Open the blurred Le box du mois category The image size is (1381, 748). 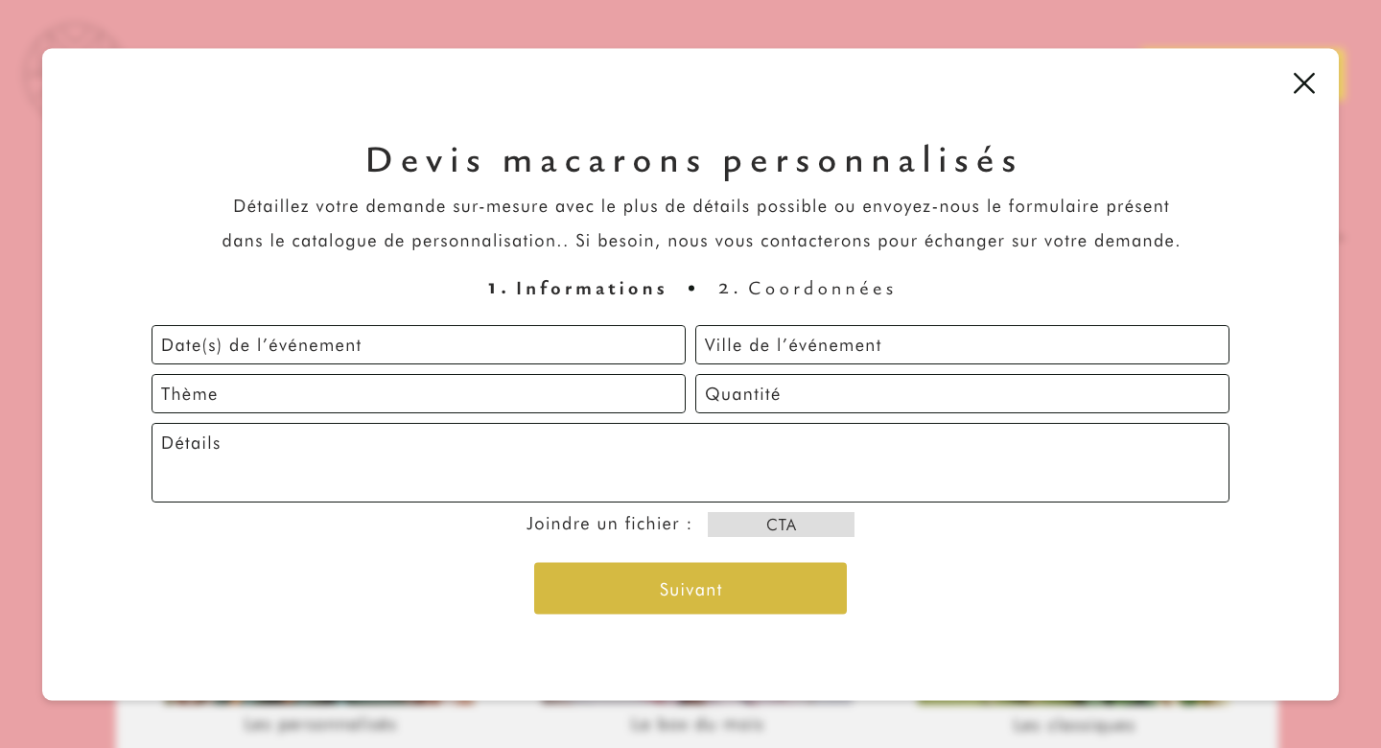click(697, 724)
